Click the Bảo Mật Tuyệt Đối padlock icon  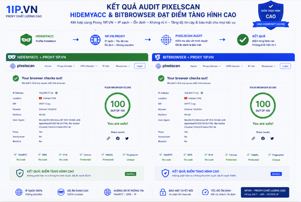pos(163,192)
